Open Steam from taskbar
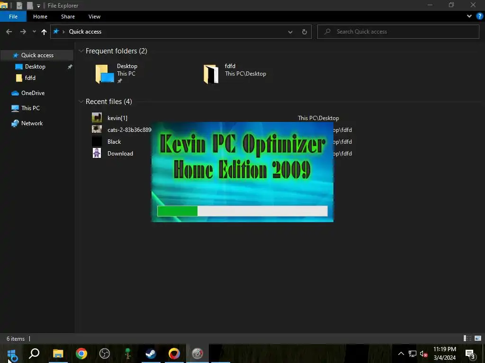 tap(151, 354)
